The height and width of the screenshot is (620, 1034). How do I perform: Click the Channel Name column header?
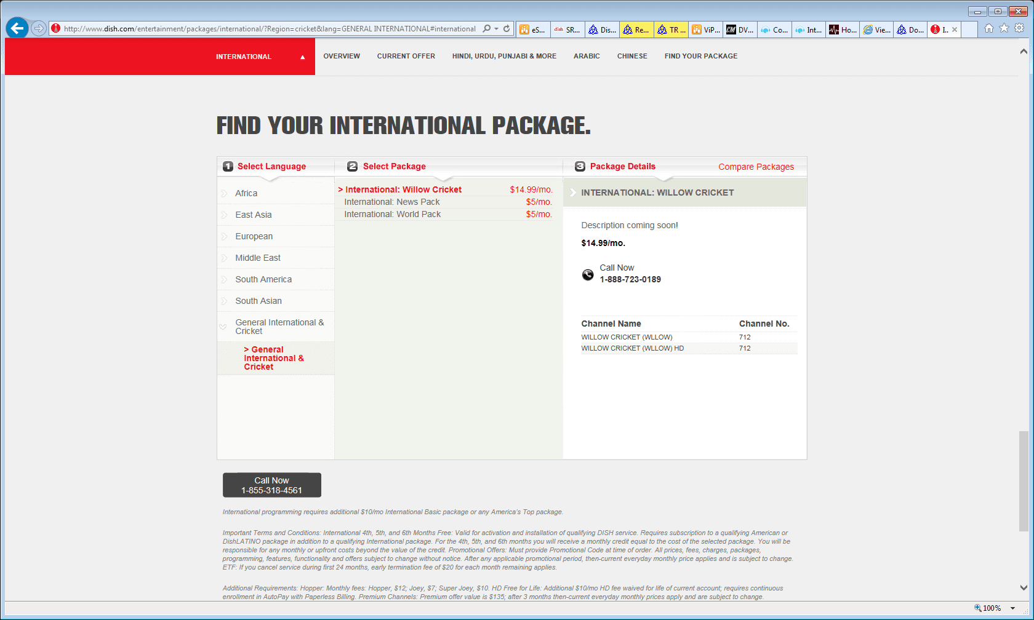611,324
